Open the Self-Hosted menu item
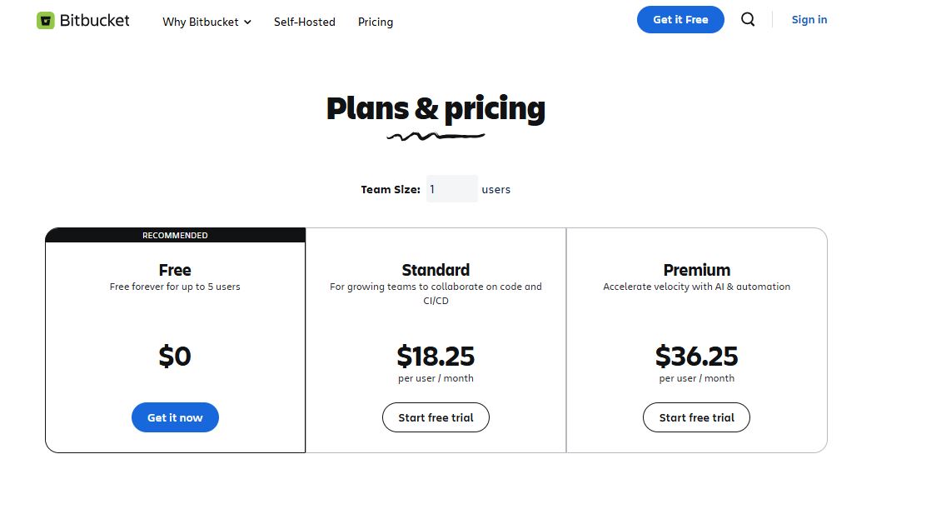This screenshot has width=931, height=509. [x=305, y=22]
